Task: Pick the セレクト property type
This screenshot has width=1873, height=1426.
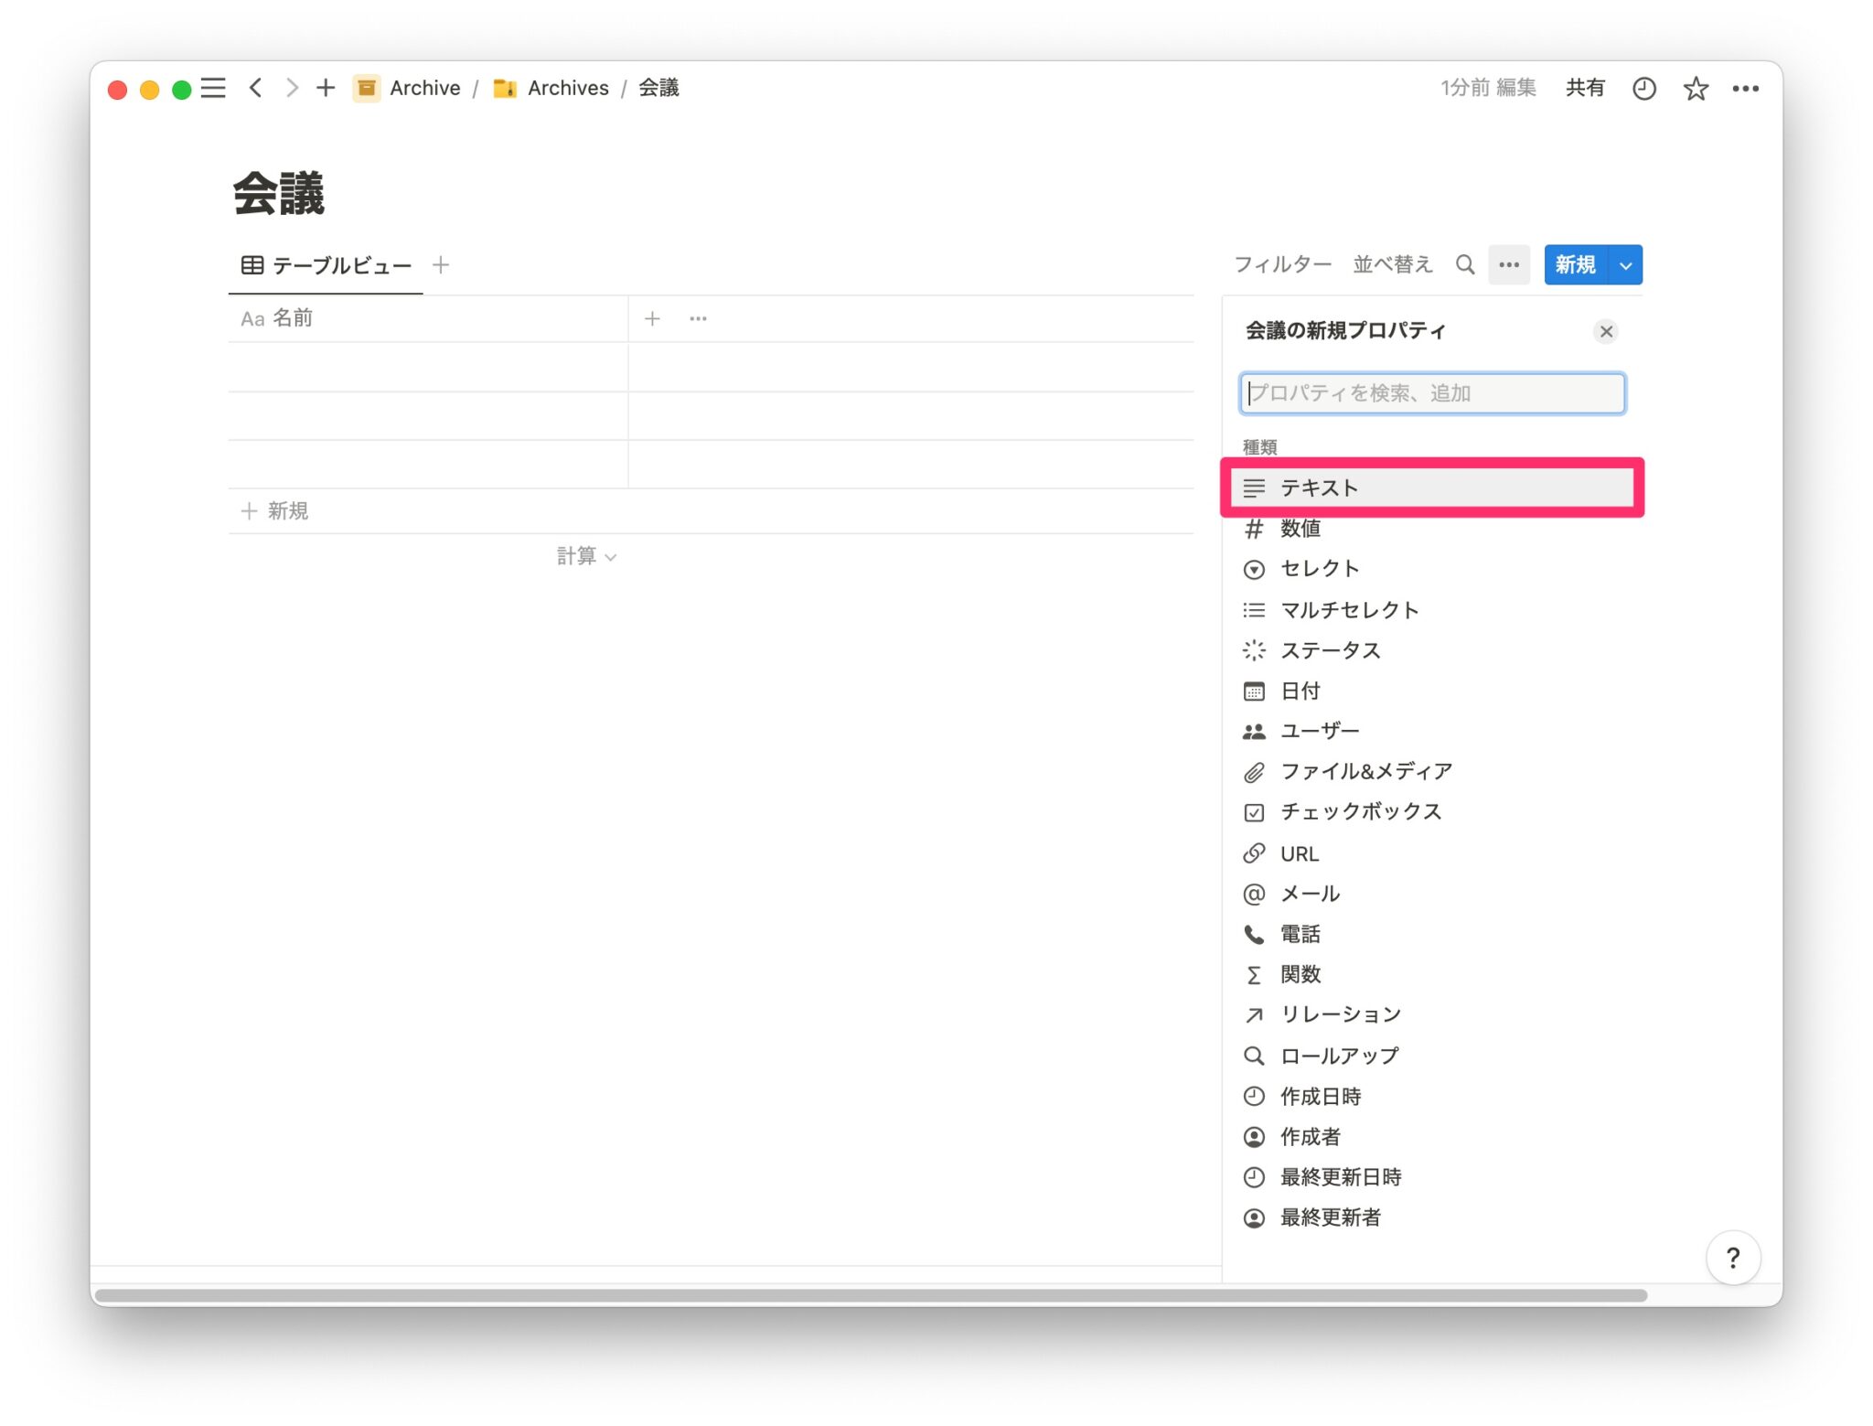Action: pos(1319,569)
